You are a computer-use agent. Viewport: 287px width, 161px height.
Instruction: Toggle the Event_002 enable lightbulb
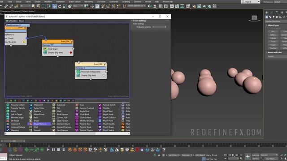coord(104,64)
